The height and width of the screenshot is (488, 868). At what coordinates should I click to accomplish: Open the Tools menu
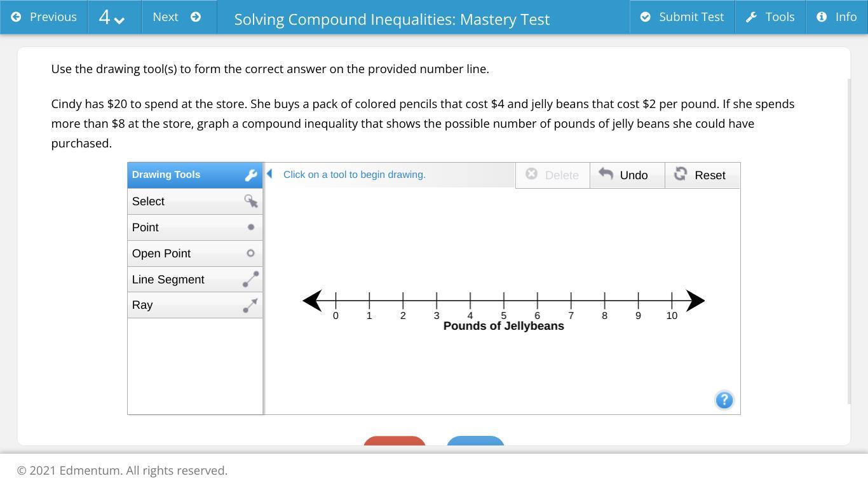pyautogui.click(x=770, y=17)
